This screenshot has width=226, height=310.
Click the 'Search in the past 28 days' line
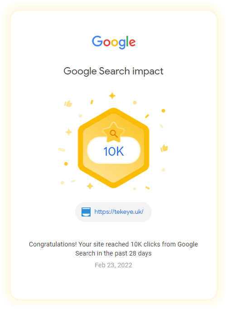pyautogui.click(x=113, y=253)
